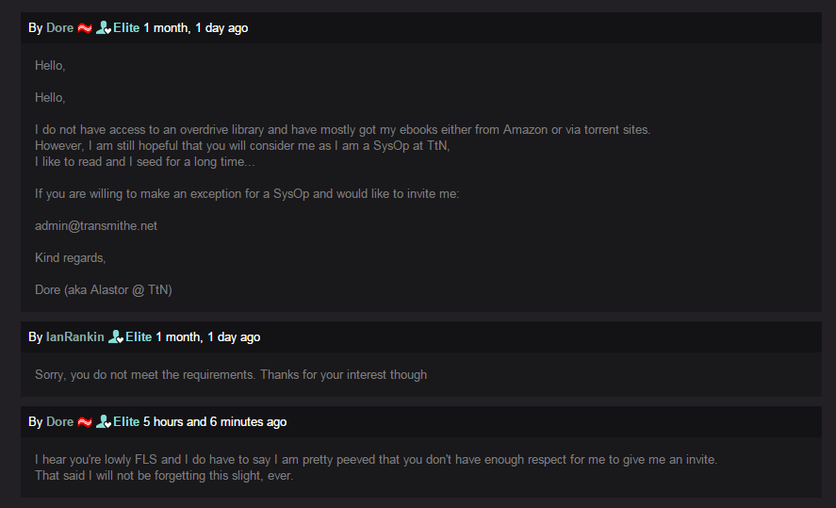Viewport: 836px width, 508px height.
Task: Click the "Kind regards," line
Action: click(x=71, y=258)
